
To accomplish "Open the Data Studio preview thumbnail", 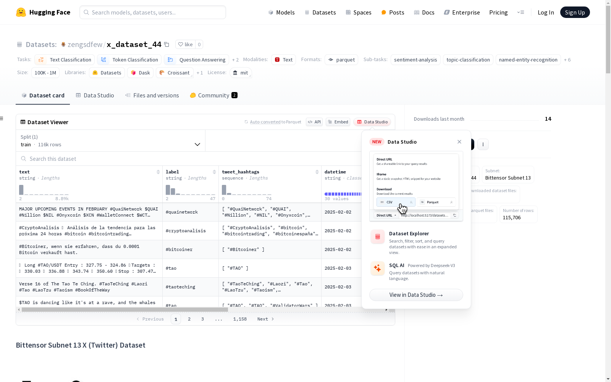I will [x=416, y=186].
